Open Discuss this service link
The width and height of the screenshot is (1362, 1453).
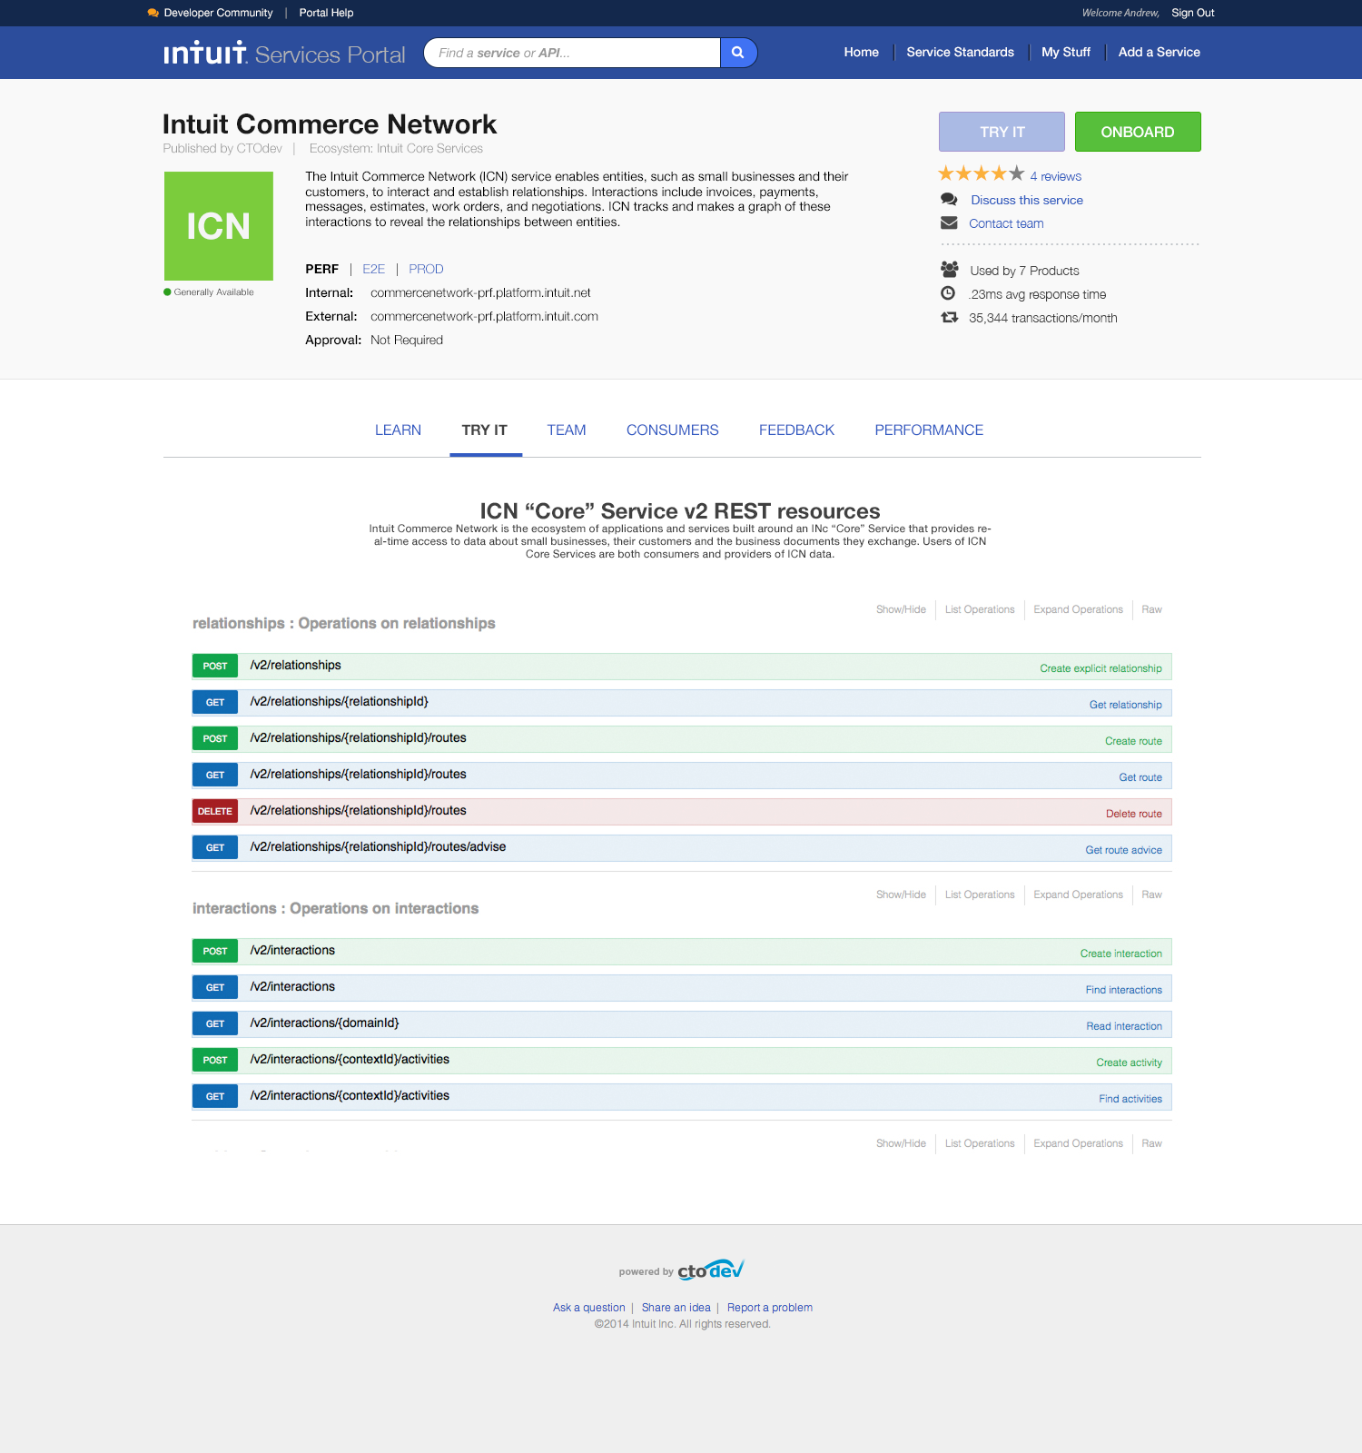(1027, 200)
